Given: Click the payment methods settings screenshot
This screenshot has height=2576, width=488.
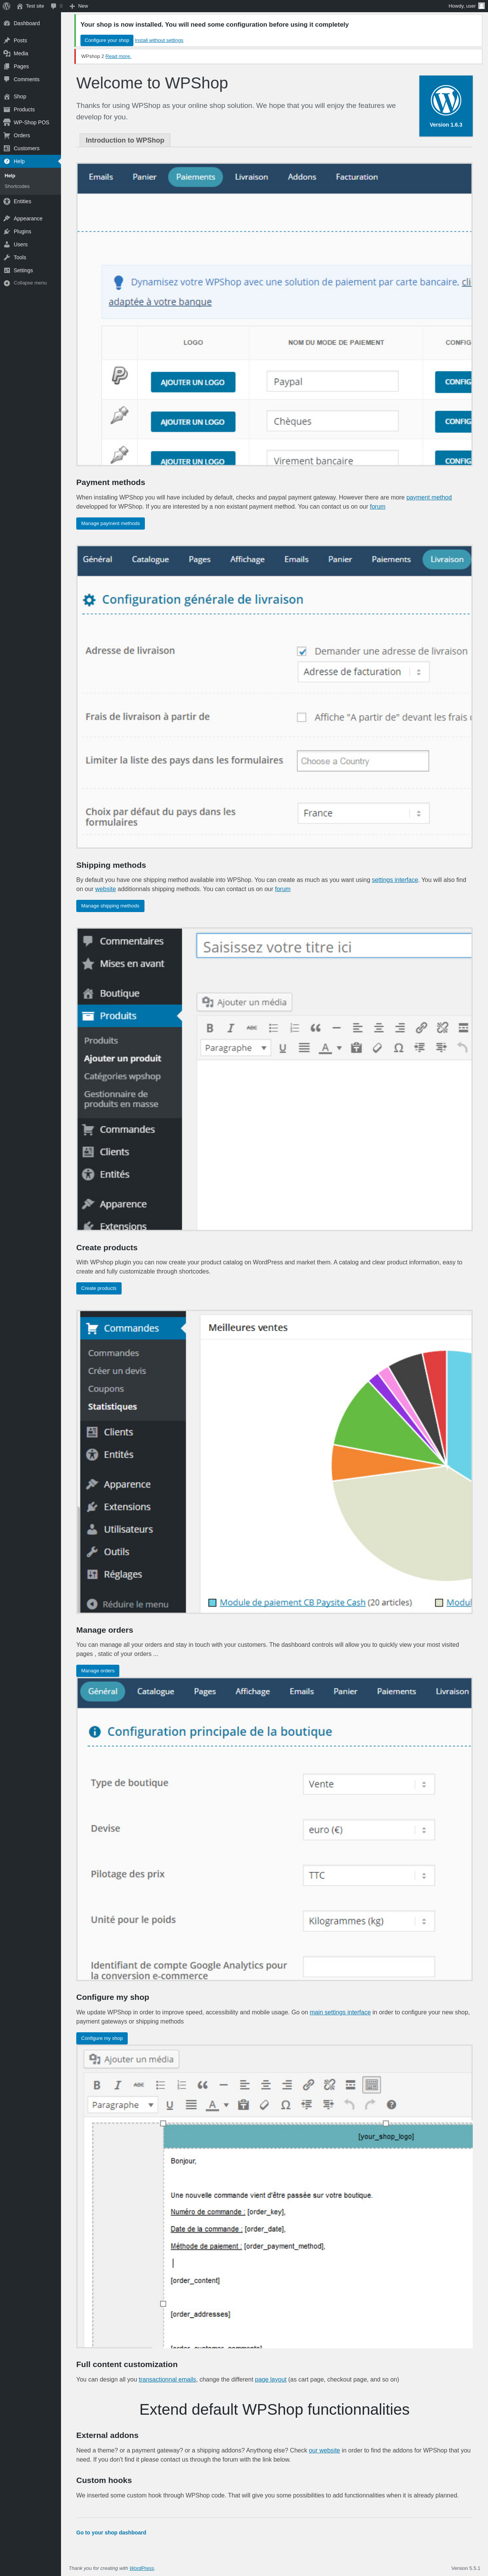Looking at the screenshot, I should [x=274, y=315].
